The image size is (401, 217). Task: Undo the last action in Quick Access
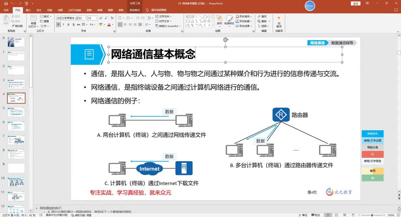coord(12,3)
